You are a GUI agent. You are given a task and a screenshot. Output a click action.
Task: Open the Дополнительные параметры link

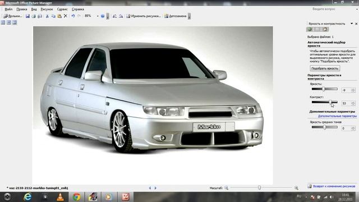[x=337, y=116]
